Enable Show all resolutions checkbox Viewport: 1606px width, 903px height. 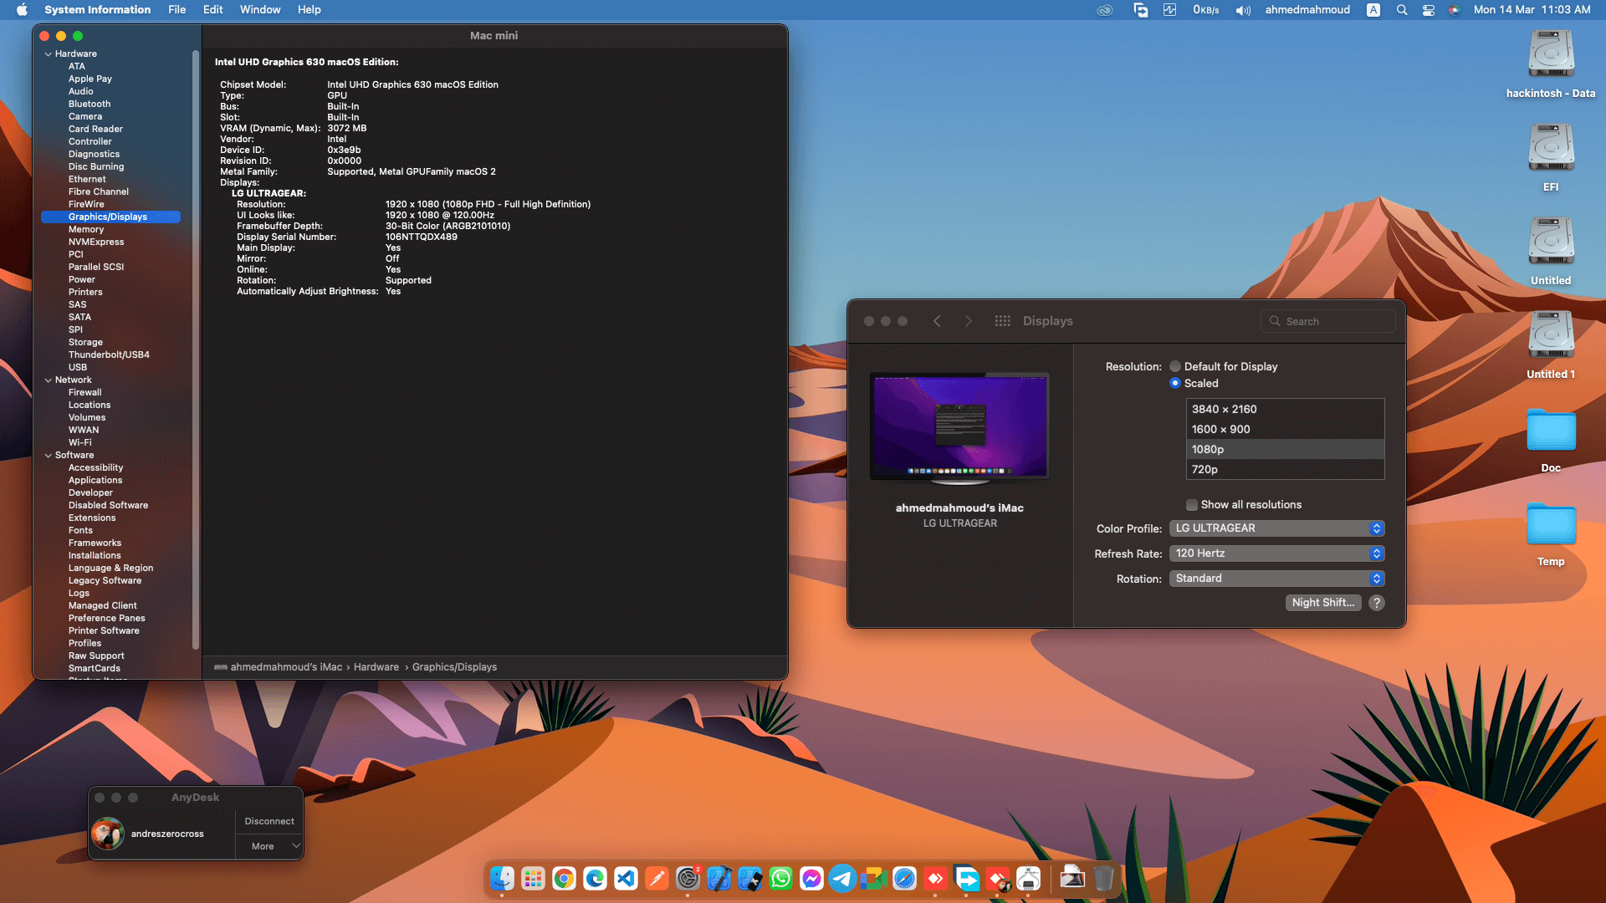point(1192,505)
